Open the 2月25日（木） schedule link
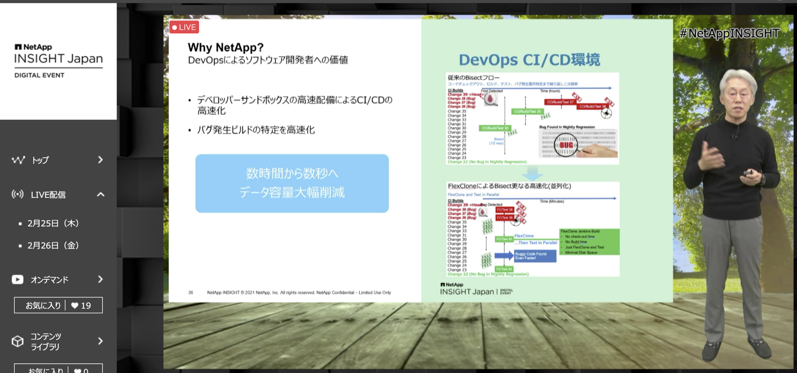The image size is (797, 373). pyautogui.click(x=53, y=223)
